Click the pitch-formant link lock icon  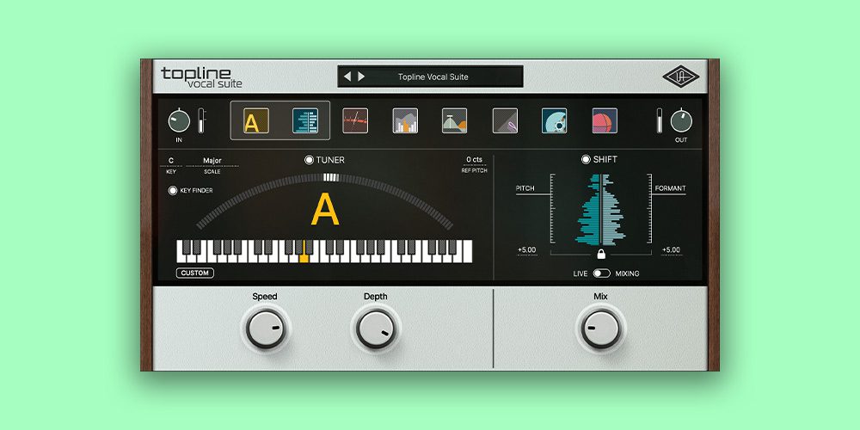(x=600, y=254)
